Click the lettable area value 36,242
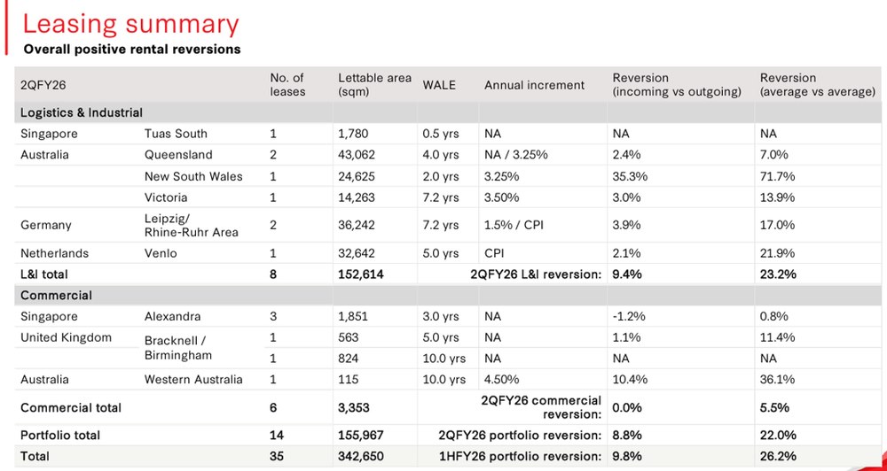Viewport: 887px width, 471px height. (357, 225)
